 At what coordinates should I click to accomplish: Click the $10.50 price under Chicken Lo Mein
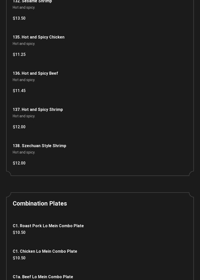click(x=19, y=258)
